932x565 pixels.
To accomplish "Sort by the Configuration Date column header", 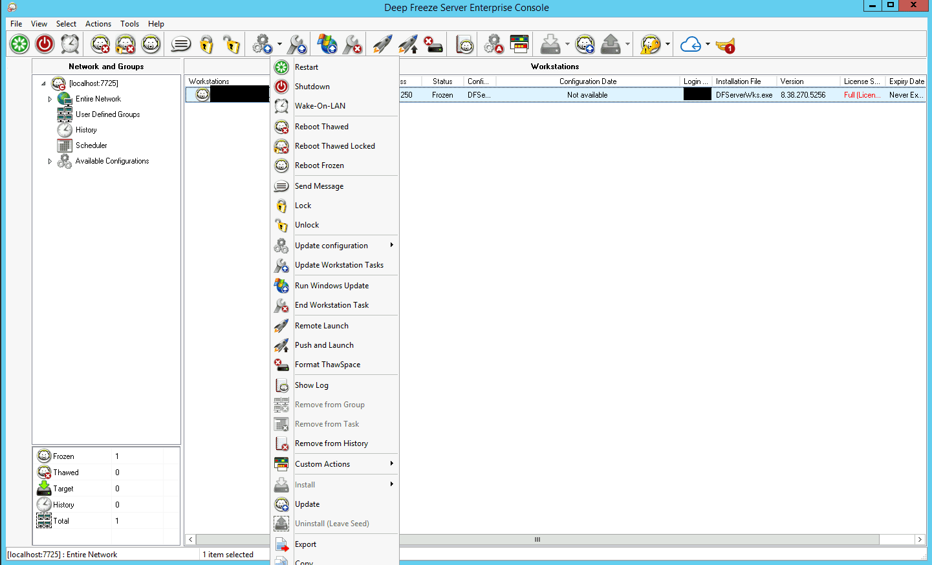I will [588, 81].
